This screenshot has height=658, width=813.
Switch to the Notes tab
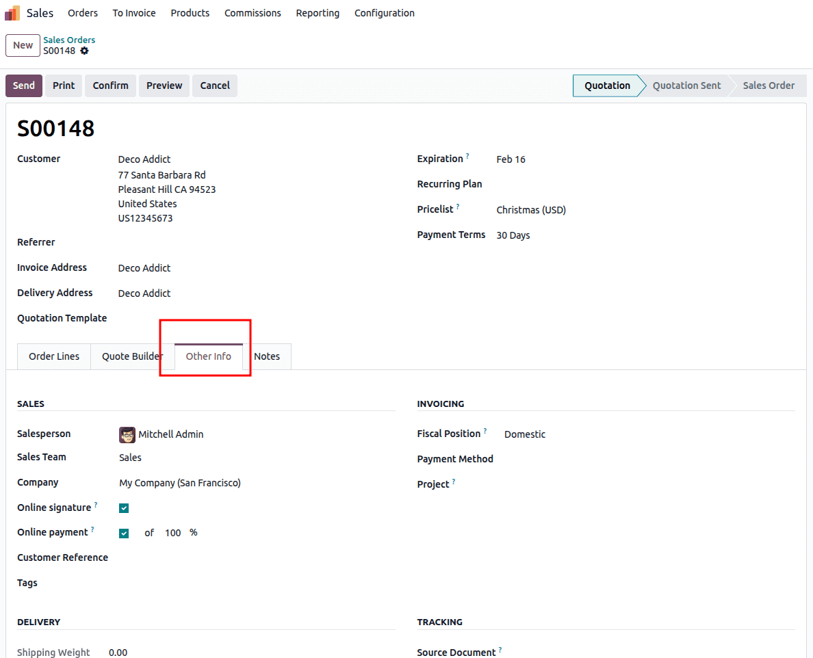[x=267, y=356]
